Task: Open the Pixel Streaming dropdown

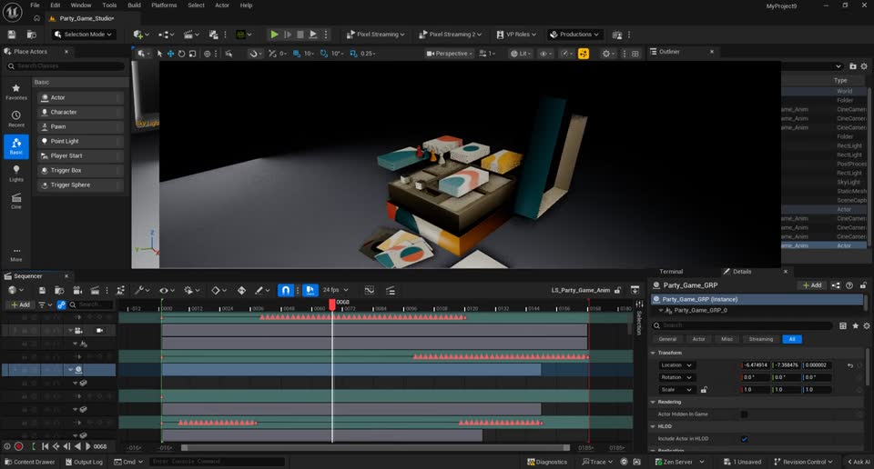Action: [x=376, y=35]
